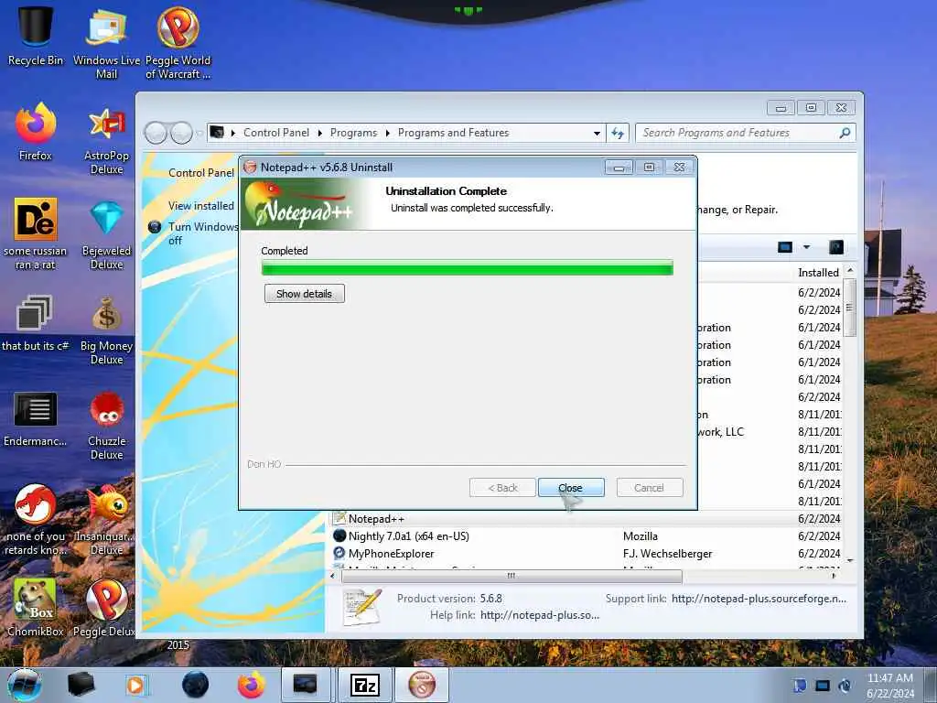Image resolution: width=937 pixels, height=703 pixels.
Task: Select the MyPhoneExplorer row
Action: pos(588,553)
